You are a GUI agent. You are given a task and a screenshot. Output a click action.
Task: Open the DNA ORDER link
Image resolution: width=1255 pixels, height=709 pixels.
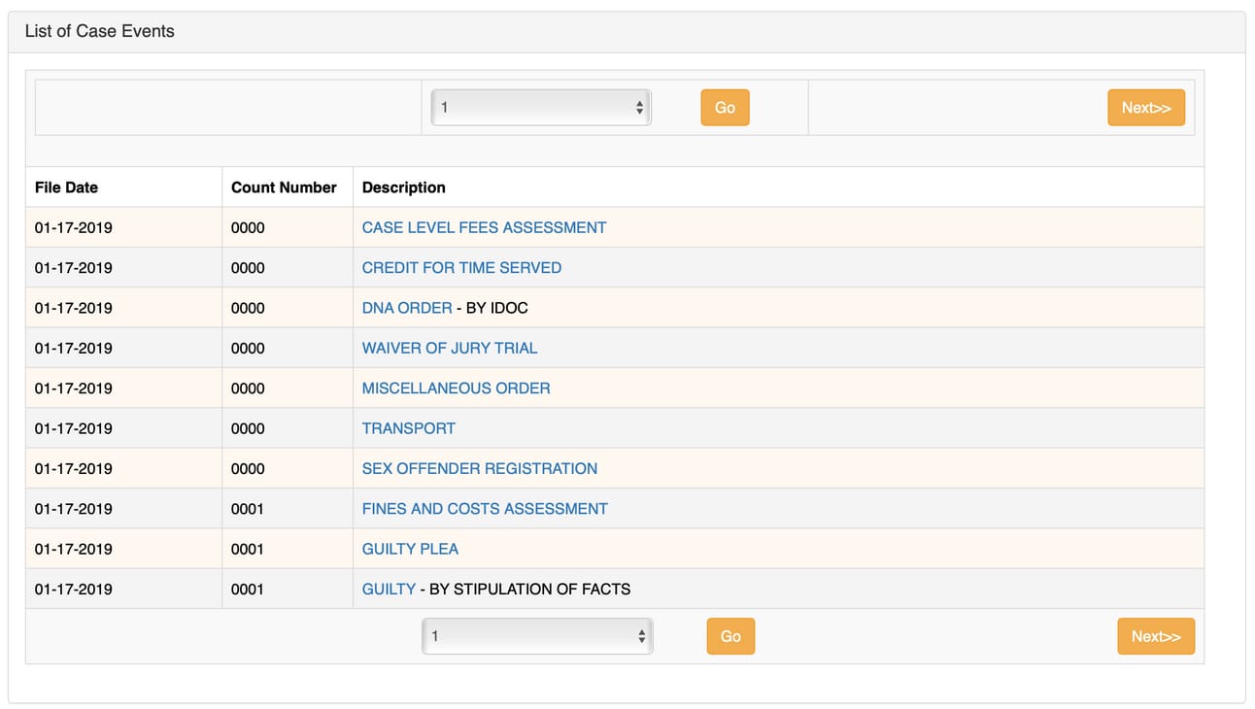(x=407, y=308)
